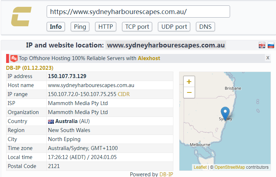Close the Alexhost advertisement banner
This screenshot has width=276, height=177.
point(268,58)
